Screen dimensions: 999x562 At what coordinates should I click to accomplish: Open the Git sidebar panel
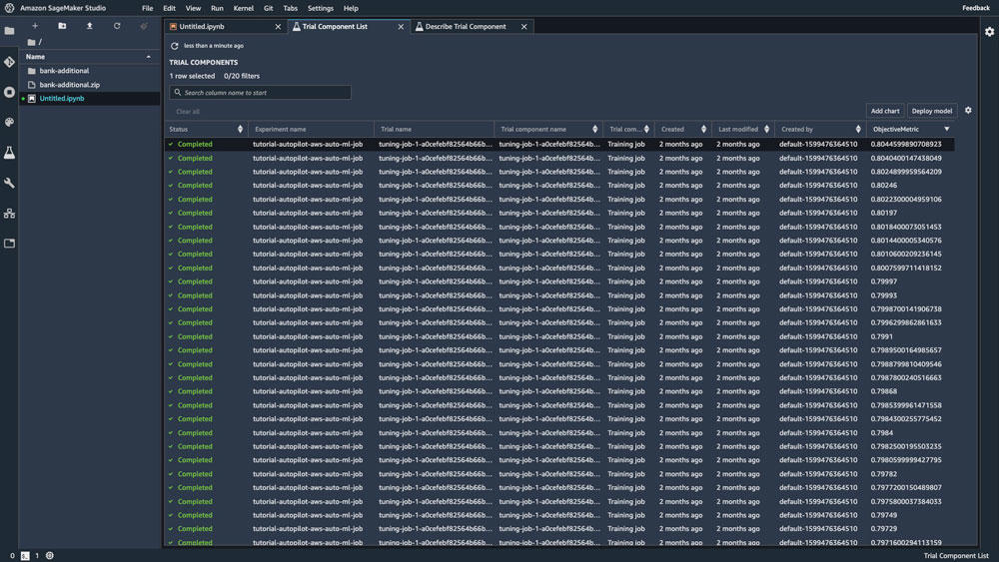tap(10, 62)
